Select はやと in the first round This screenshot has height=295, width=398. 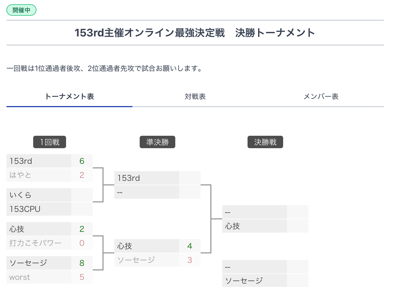click(x=39, y=175)
